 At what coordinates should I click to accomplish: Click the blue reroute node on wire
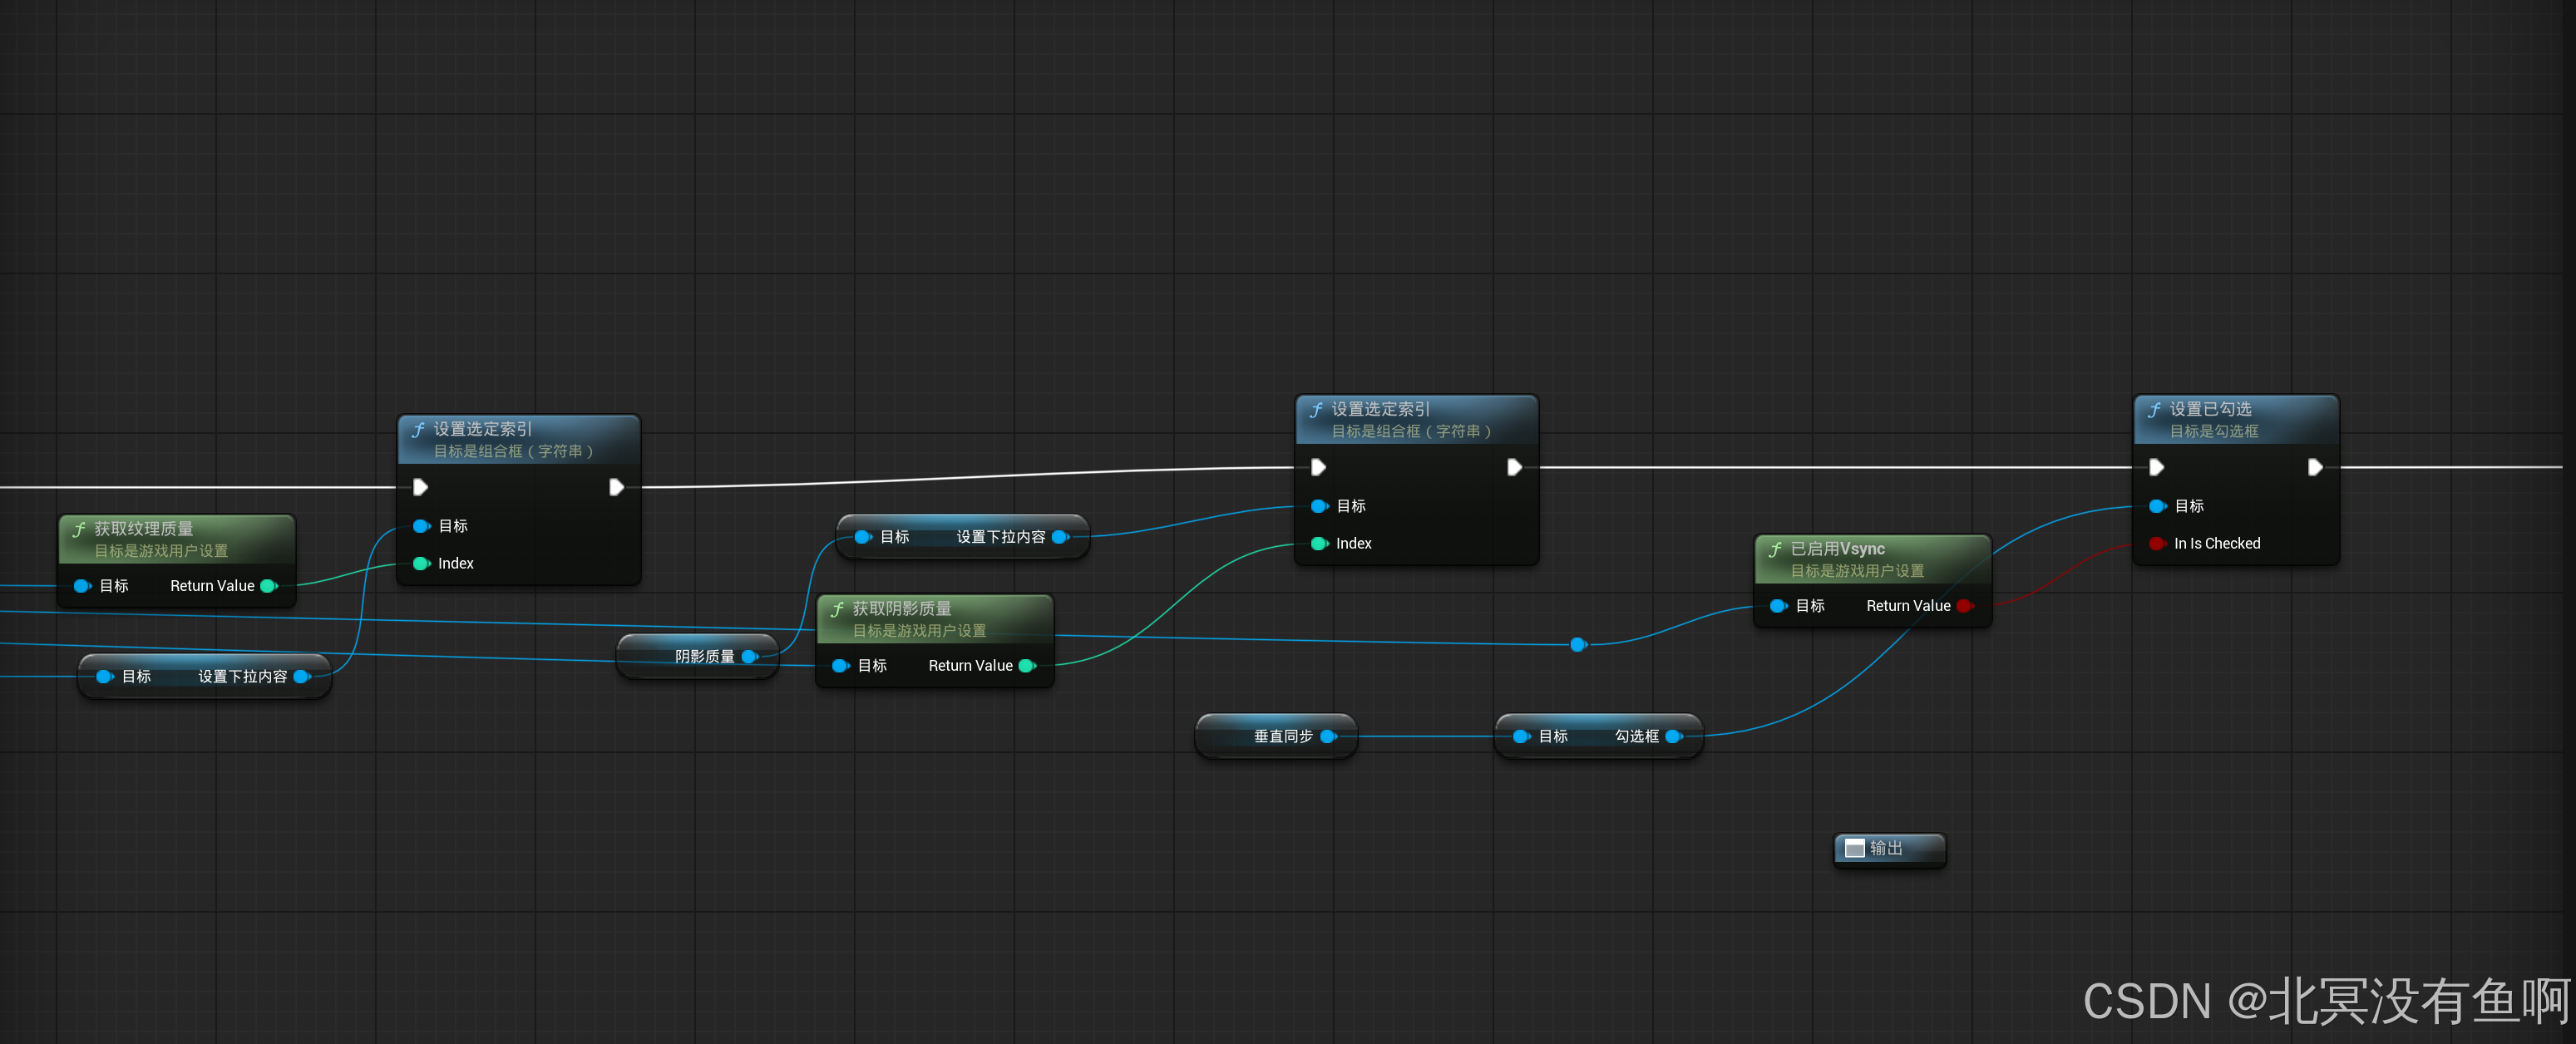[x=1578, y=645]
